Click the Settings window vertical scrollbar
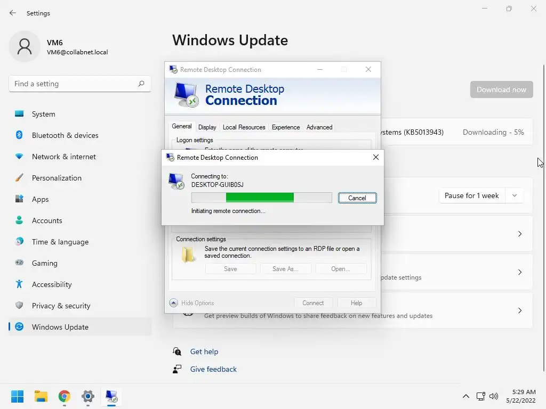Image resolution: width=546 pixels, height=409 pixels. tap(543, 217)
